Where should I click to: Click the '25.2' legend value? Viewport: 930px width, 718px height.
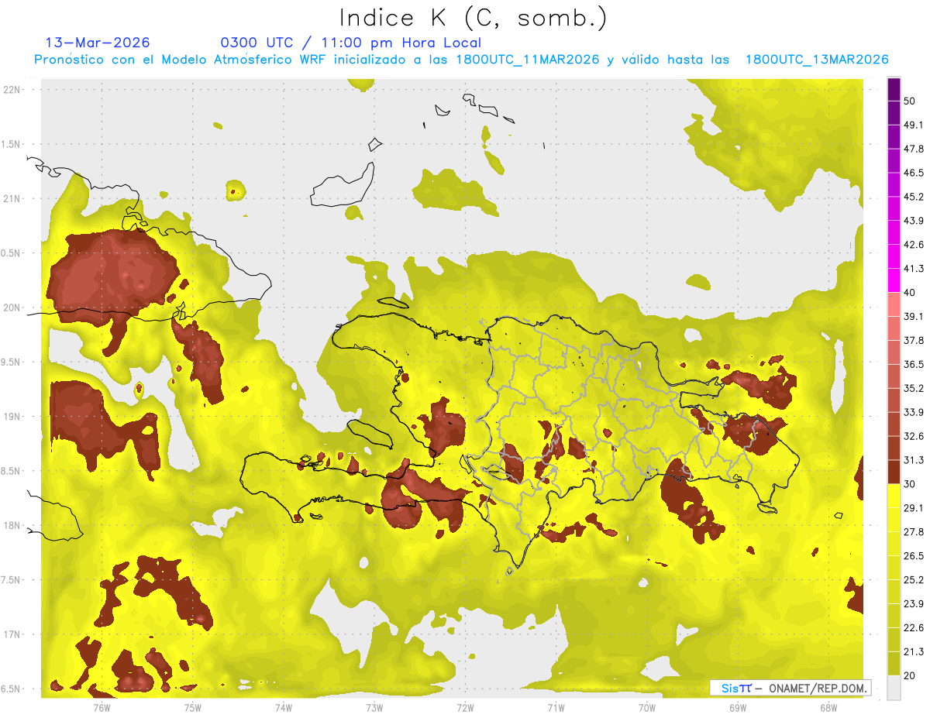pyautogui.click(x=914, y=580)
